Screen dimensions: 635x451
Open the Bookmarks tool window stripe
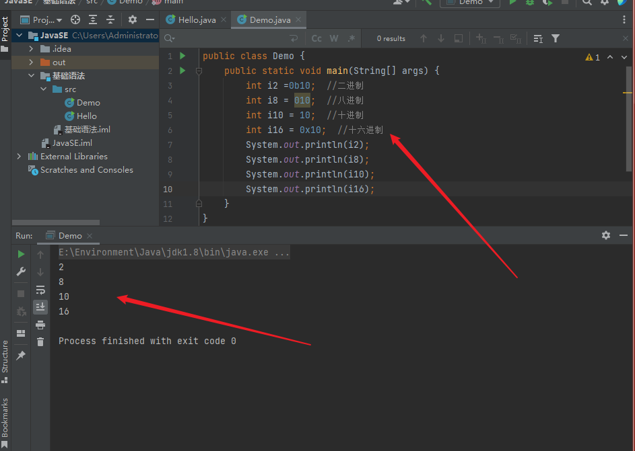(5, 423)
